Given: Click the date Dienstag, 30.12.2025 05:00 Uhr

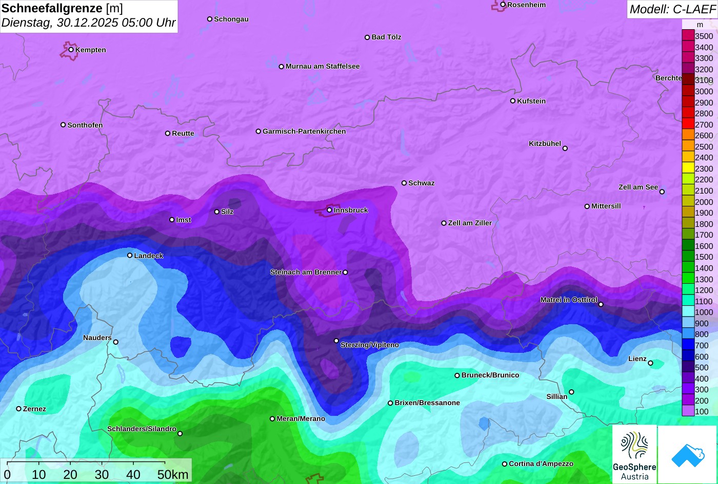Looking at the screenshot, I should coord(89,23).
